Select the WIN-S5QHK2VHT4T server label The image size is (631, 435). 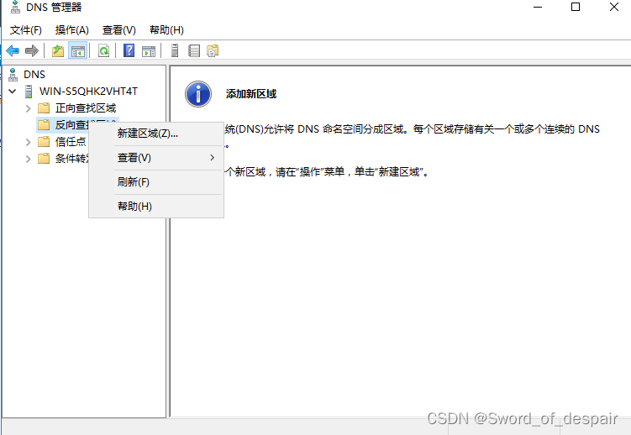[x=88, y=92]
